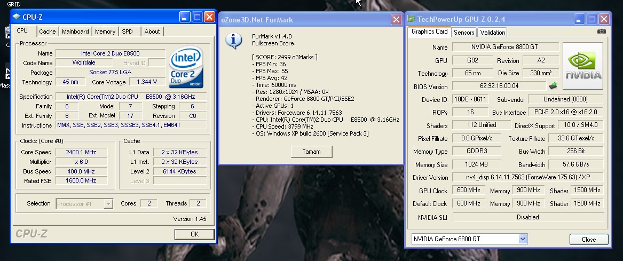Screen dimensions: 623x261
Task: Click the Tamam button in FurMark dialog
Action: (312, 152)
